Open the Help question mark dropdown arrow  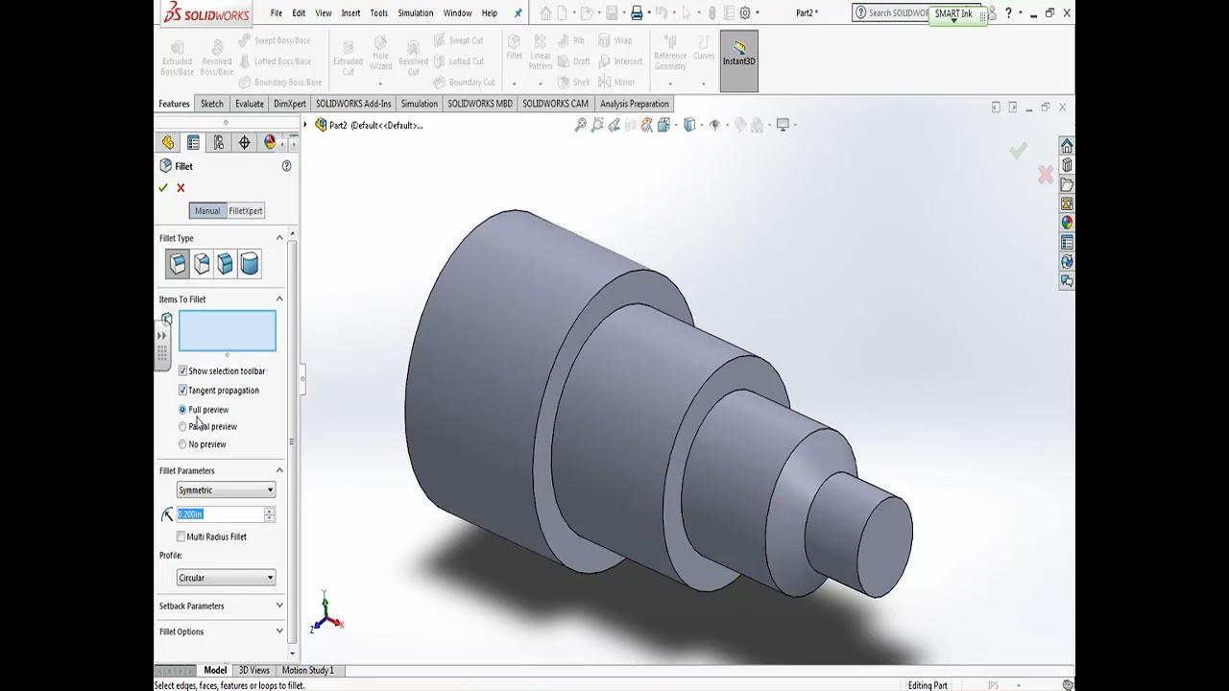pyautogui.click(x=1020, y=13)
